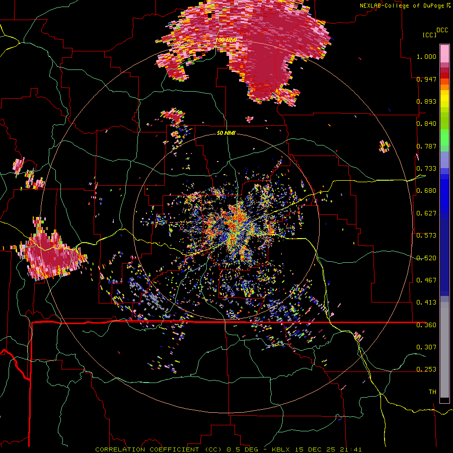Select the 0.947 legend value

[426, 79]
